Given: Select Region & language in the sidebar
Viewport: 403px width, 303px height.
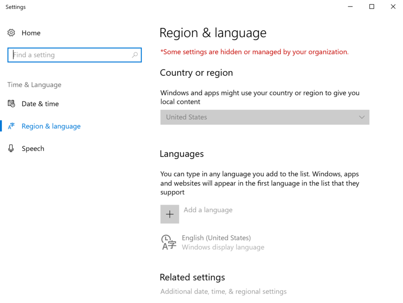Looking at the screenshot, I should click(51, 126).
